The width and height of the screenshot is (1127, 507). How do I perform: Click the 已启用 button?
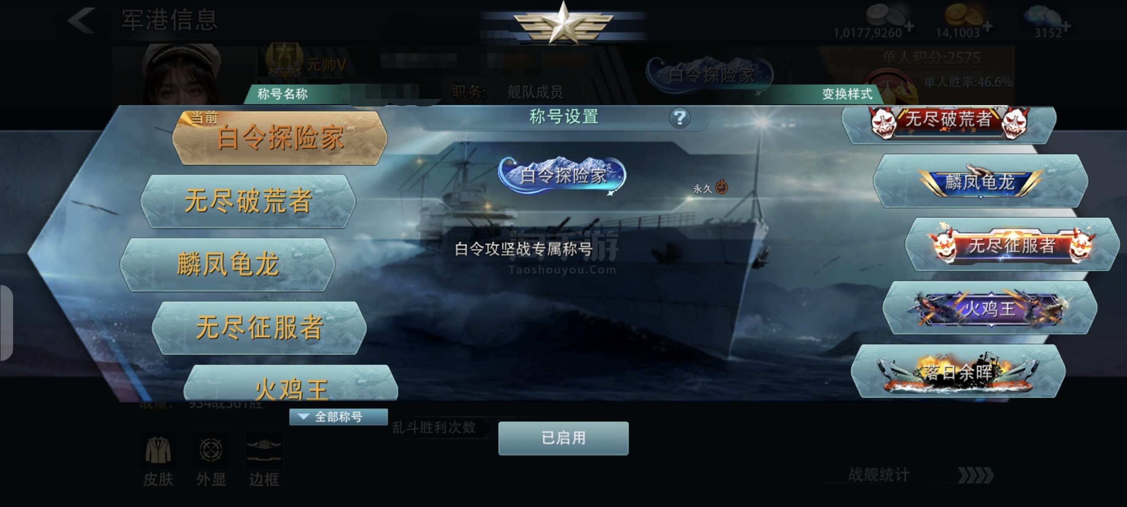[563, 438]
